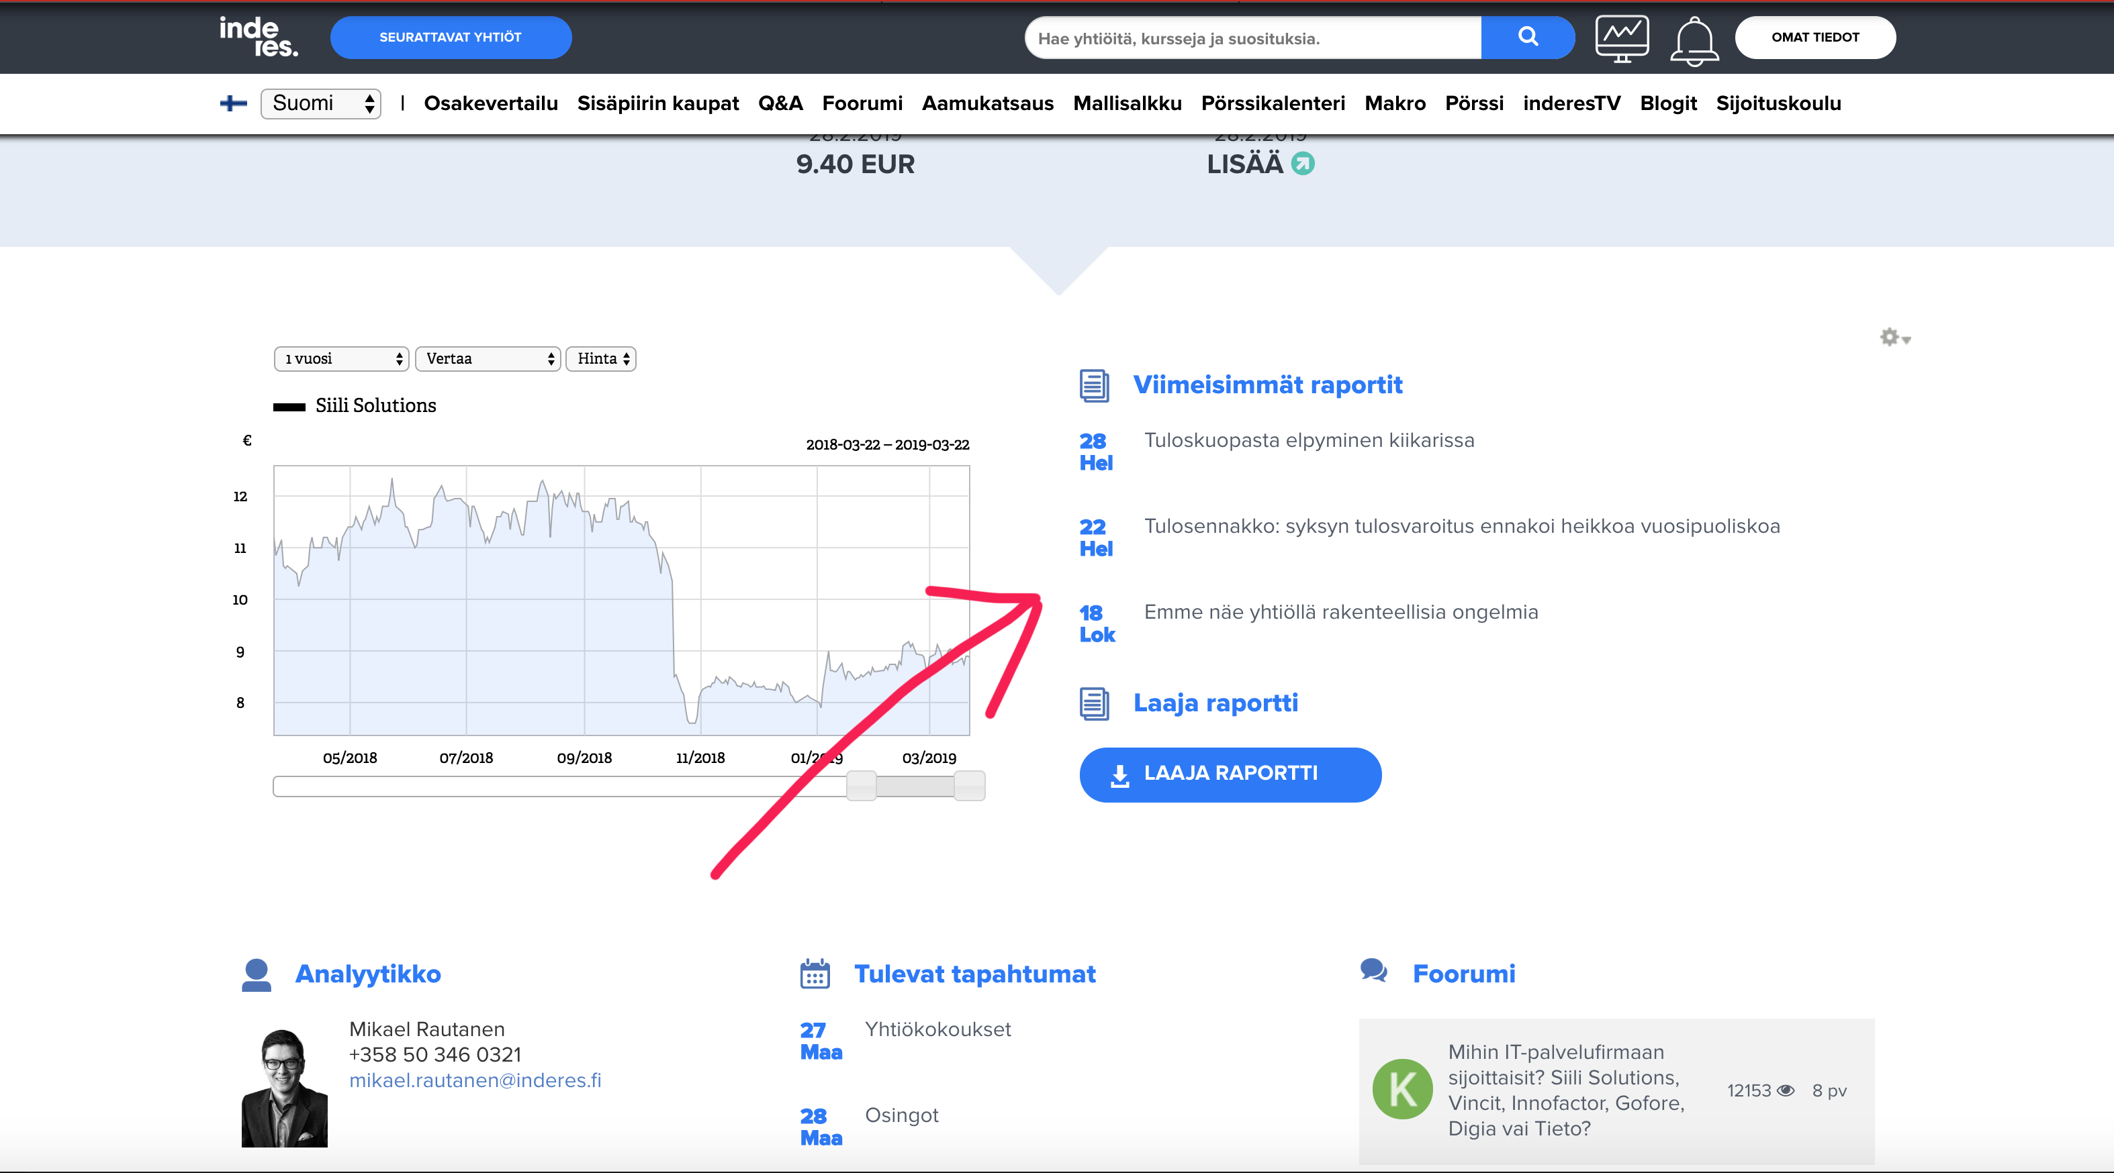The height and width of the screenshot is (1173, 2114).
Task: Click the 8 pv age label
Action: (1829, 1091)
